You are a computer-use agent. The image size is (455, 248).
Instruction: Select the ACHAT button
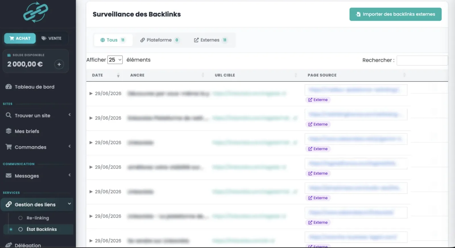click(20, 38)
